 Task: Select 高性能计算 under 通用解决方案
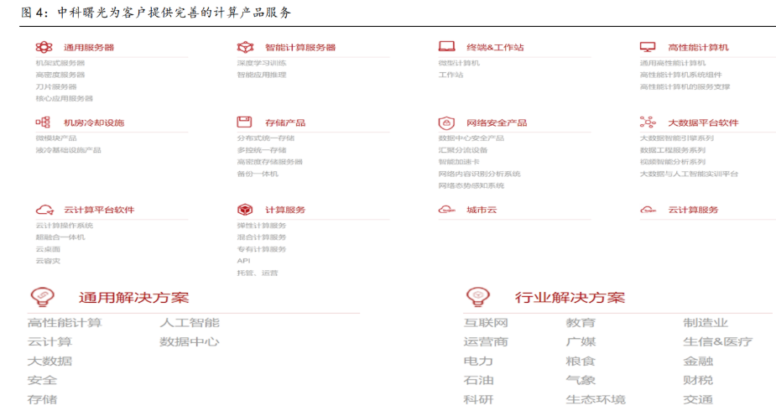pos(65,323)
